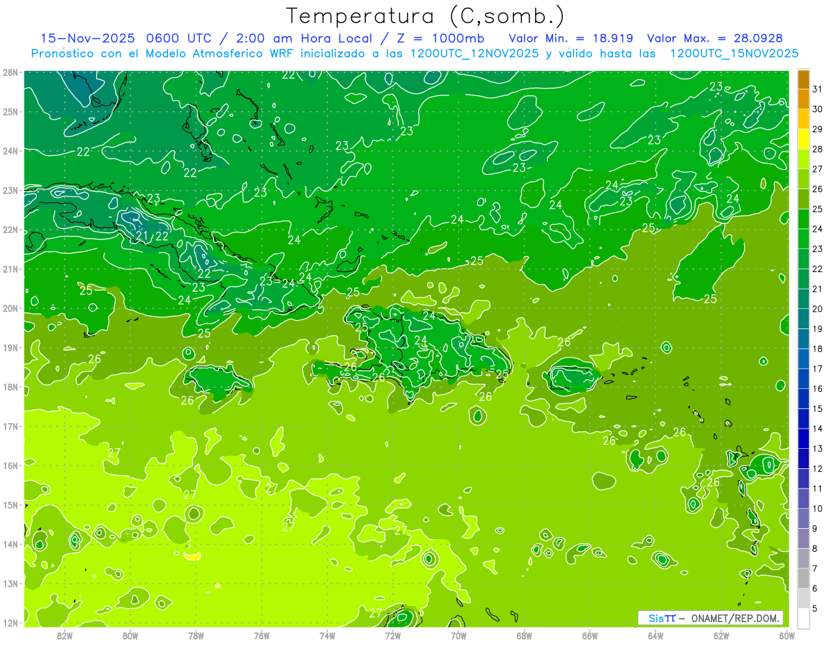The image size is (836, 645).
Task: Click longitude axis label '68W'
Action: click(x=524, y=635)
